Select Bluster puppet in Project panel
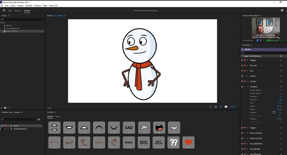This screenshot has height=155, width=287. click(x=9, y=25)
